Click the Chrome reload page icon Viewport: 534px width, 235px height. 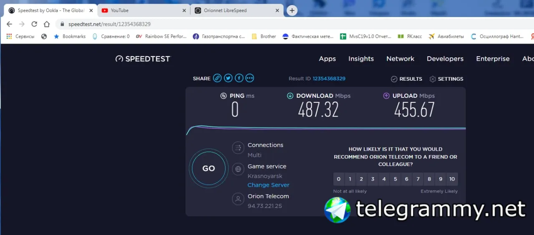[34, 24]
